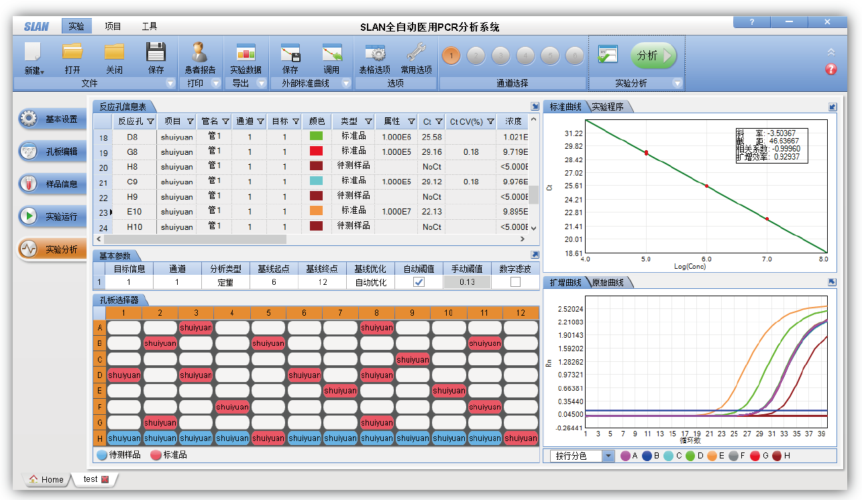Image resolution: width=862 pixels, height=500 pixels.
Task: Click the green 分析 analyze button
Action: 653,56
